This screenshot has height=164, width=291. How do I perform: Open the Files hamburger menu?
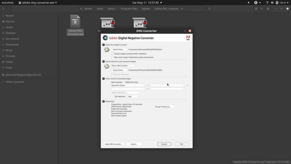(268, 9)
